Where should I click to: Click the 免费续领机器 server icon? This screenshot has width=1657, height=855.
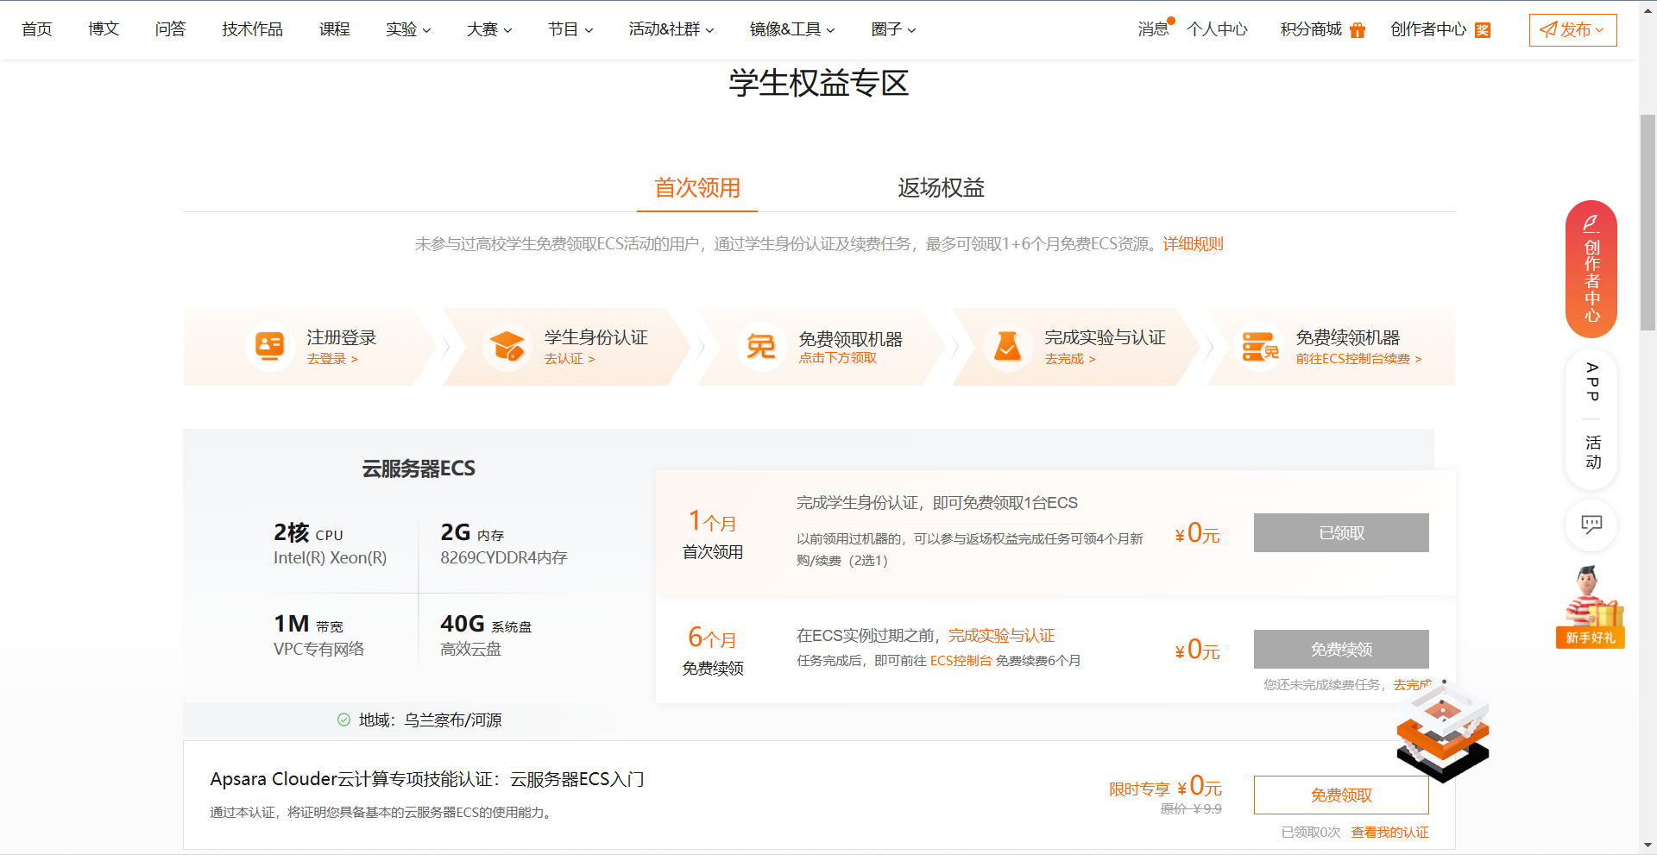click(x=1259, y=347)
